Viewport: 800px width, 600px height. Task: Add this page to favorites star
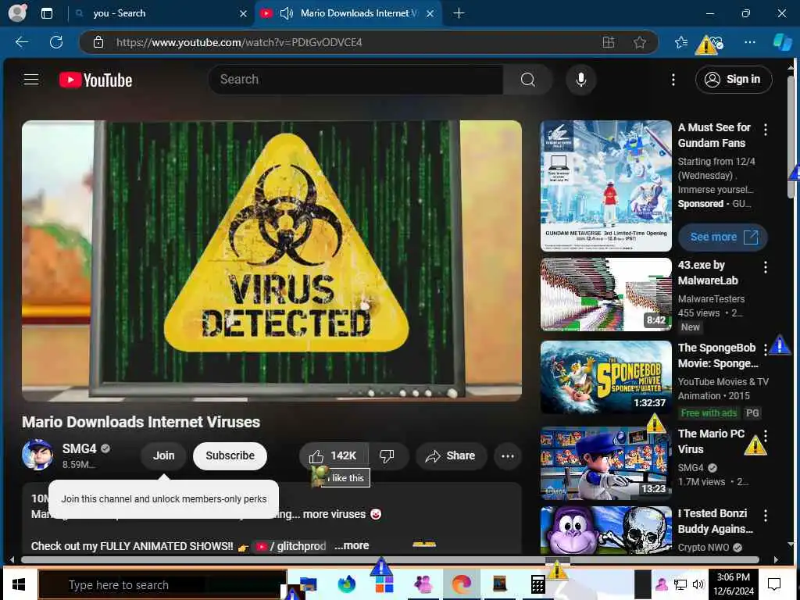(x=640, y=42)
